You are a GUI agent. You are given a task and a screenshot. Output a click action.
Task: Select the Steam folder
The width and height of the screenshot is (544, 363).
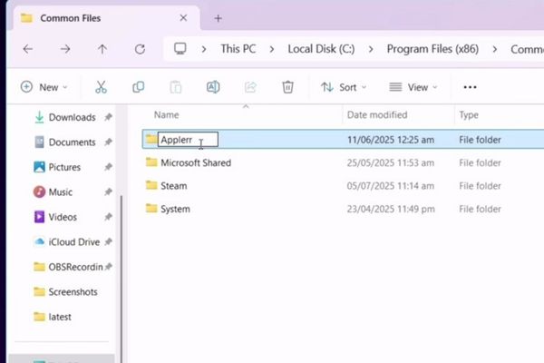tap(173, 186)
